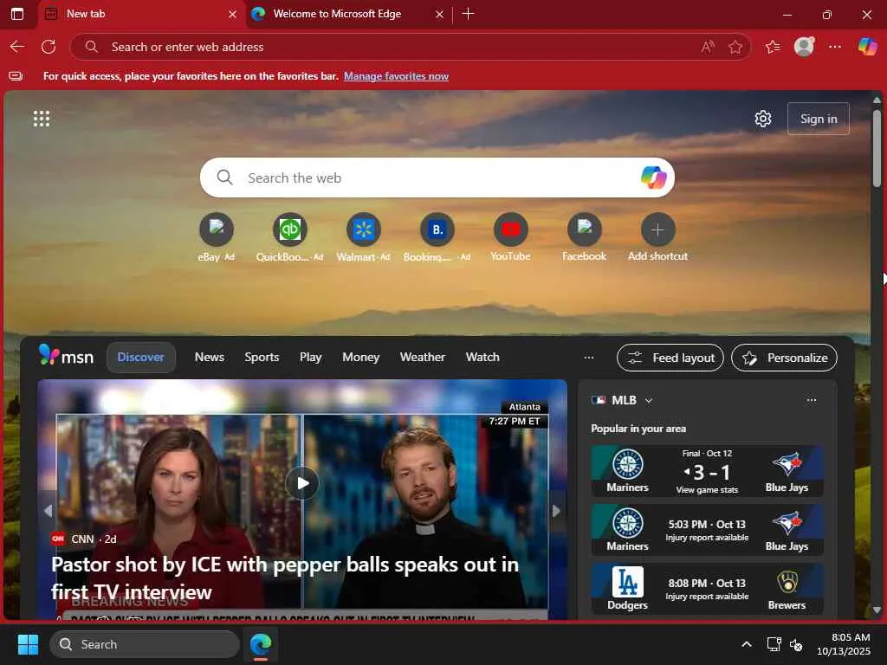The image size is (887, 665).
Task: Open the QuickBooks shortcut
Action: point(289,229)
